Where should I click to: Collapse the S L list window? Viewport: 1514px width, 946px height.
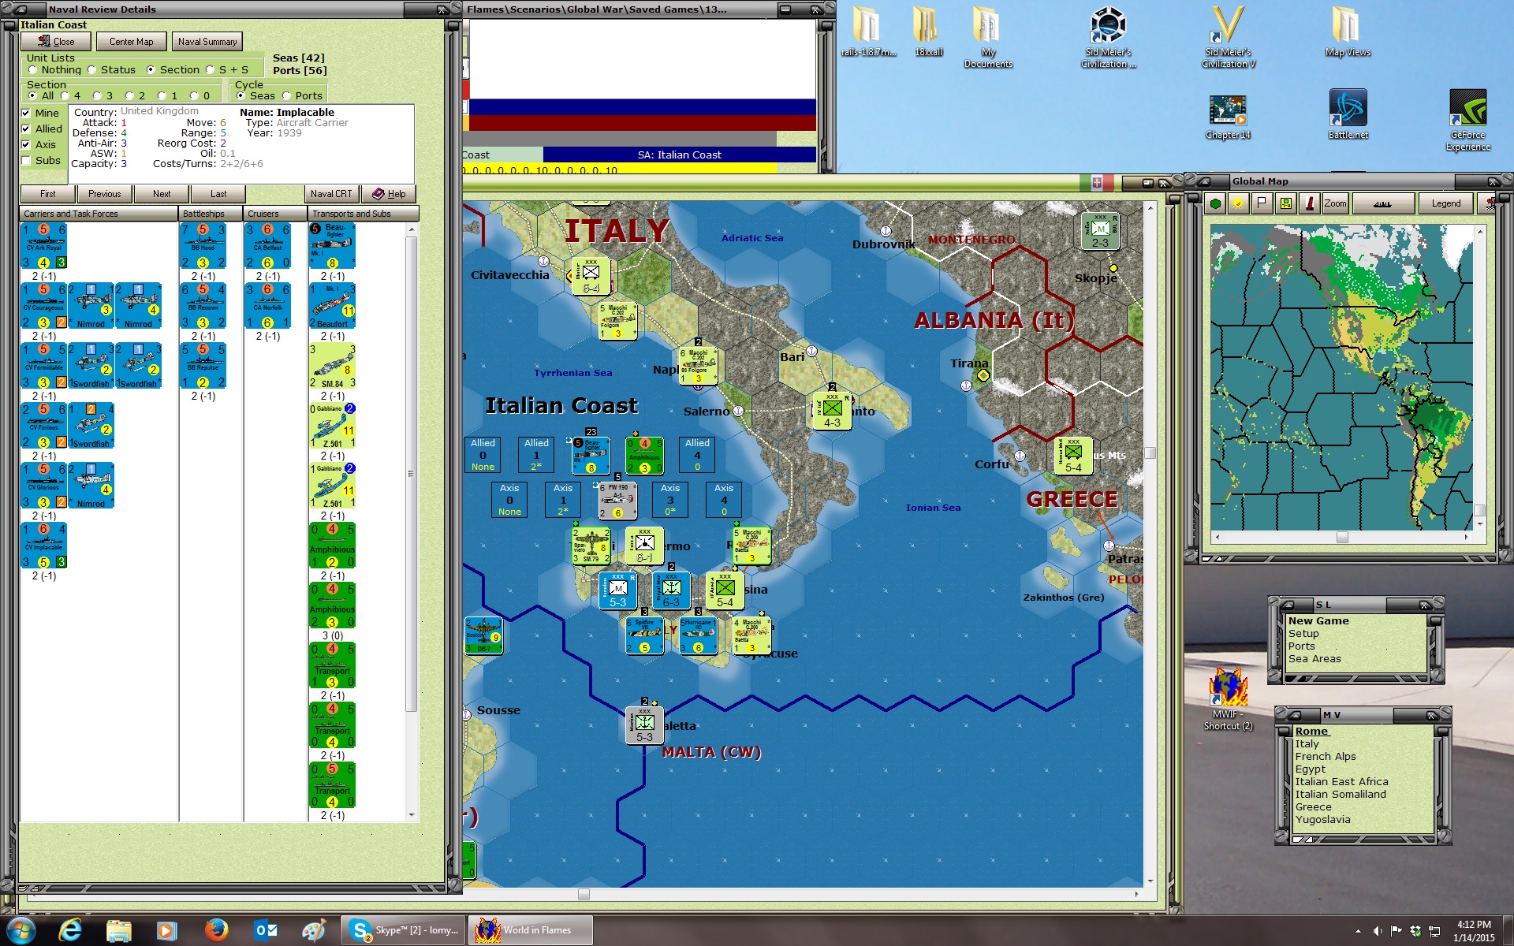pyautogui.click(x=1287, y=605)
